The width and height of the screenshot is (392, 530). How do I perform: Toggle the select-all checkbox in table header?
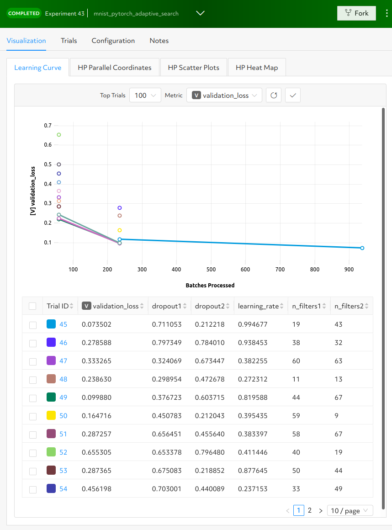(x=32, y=306)
